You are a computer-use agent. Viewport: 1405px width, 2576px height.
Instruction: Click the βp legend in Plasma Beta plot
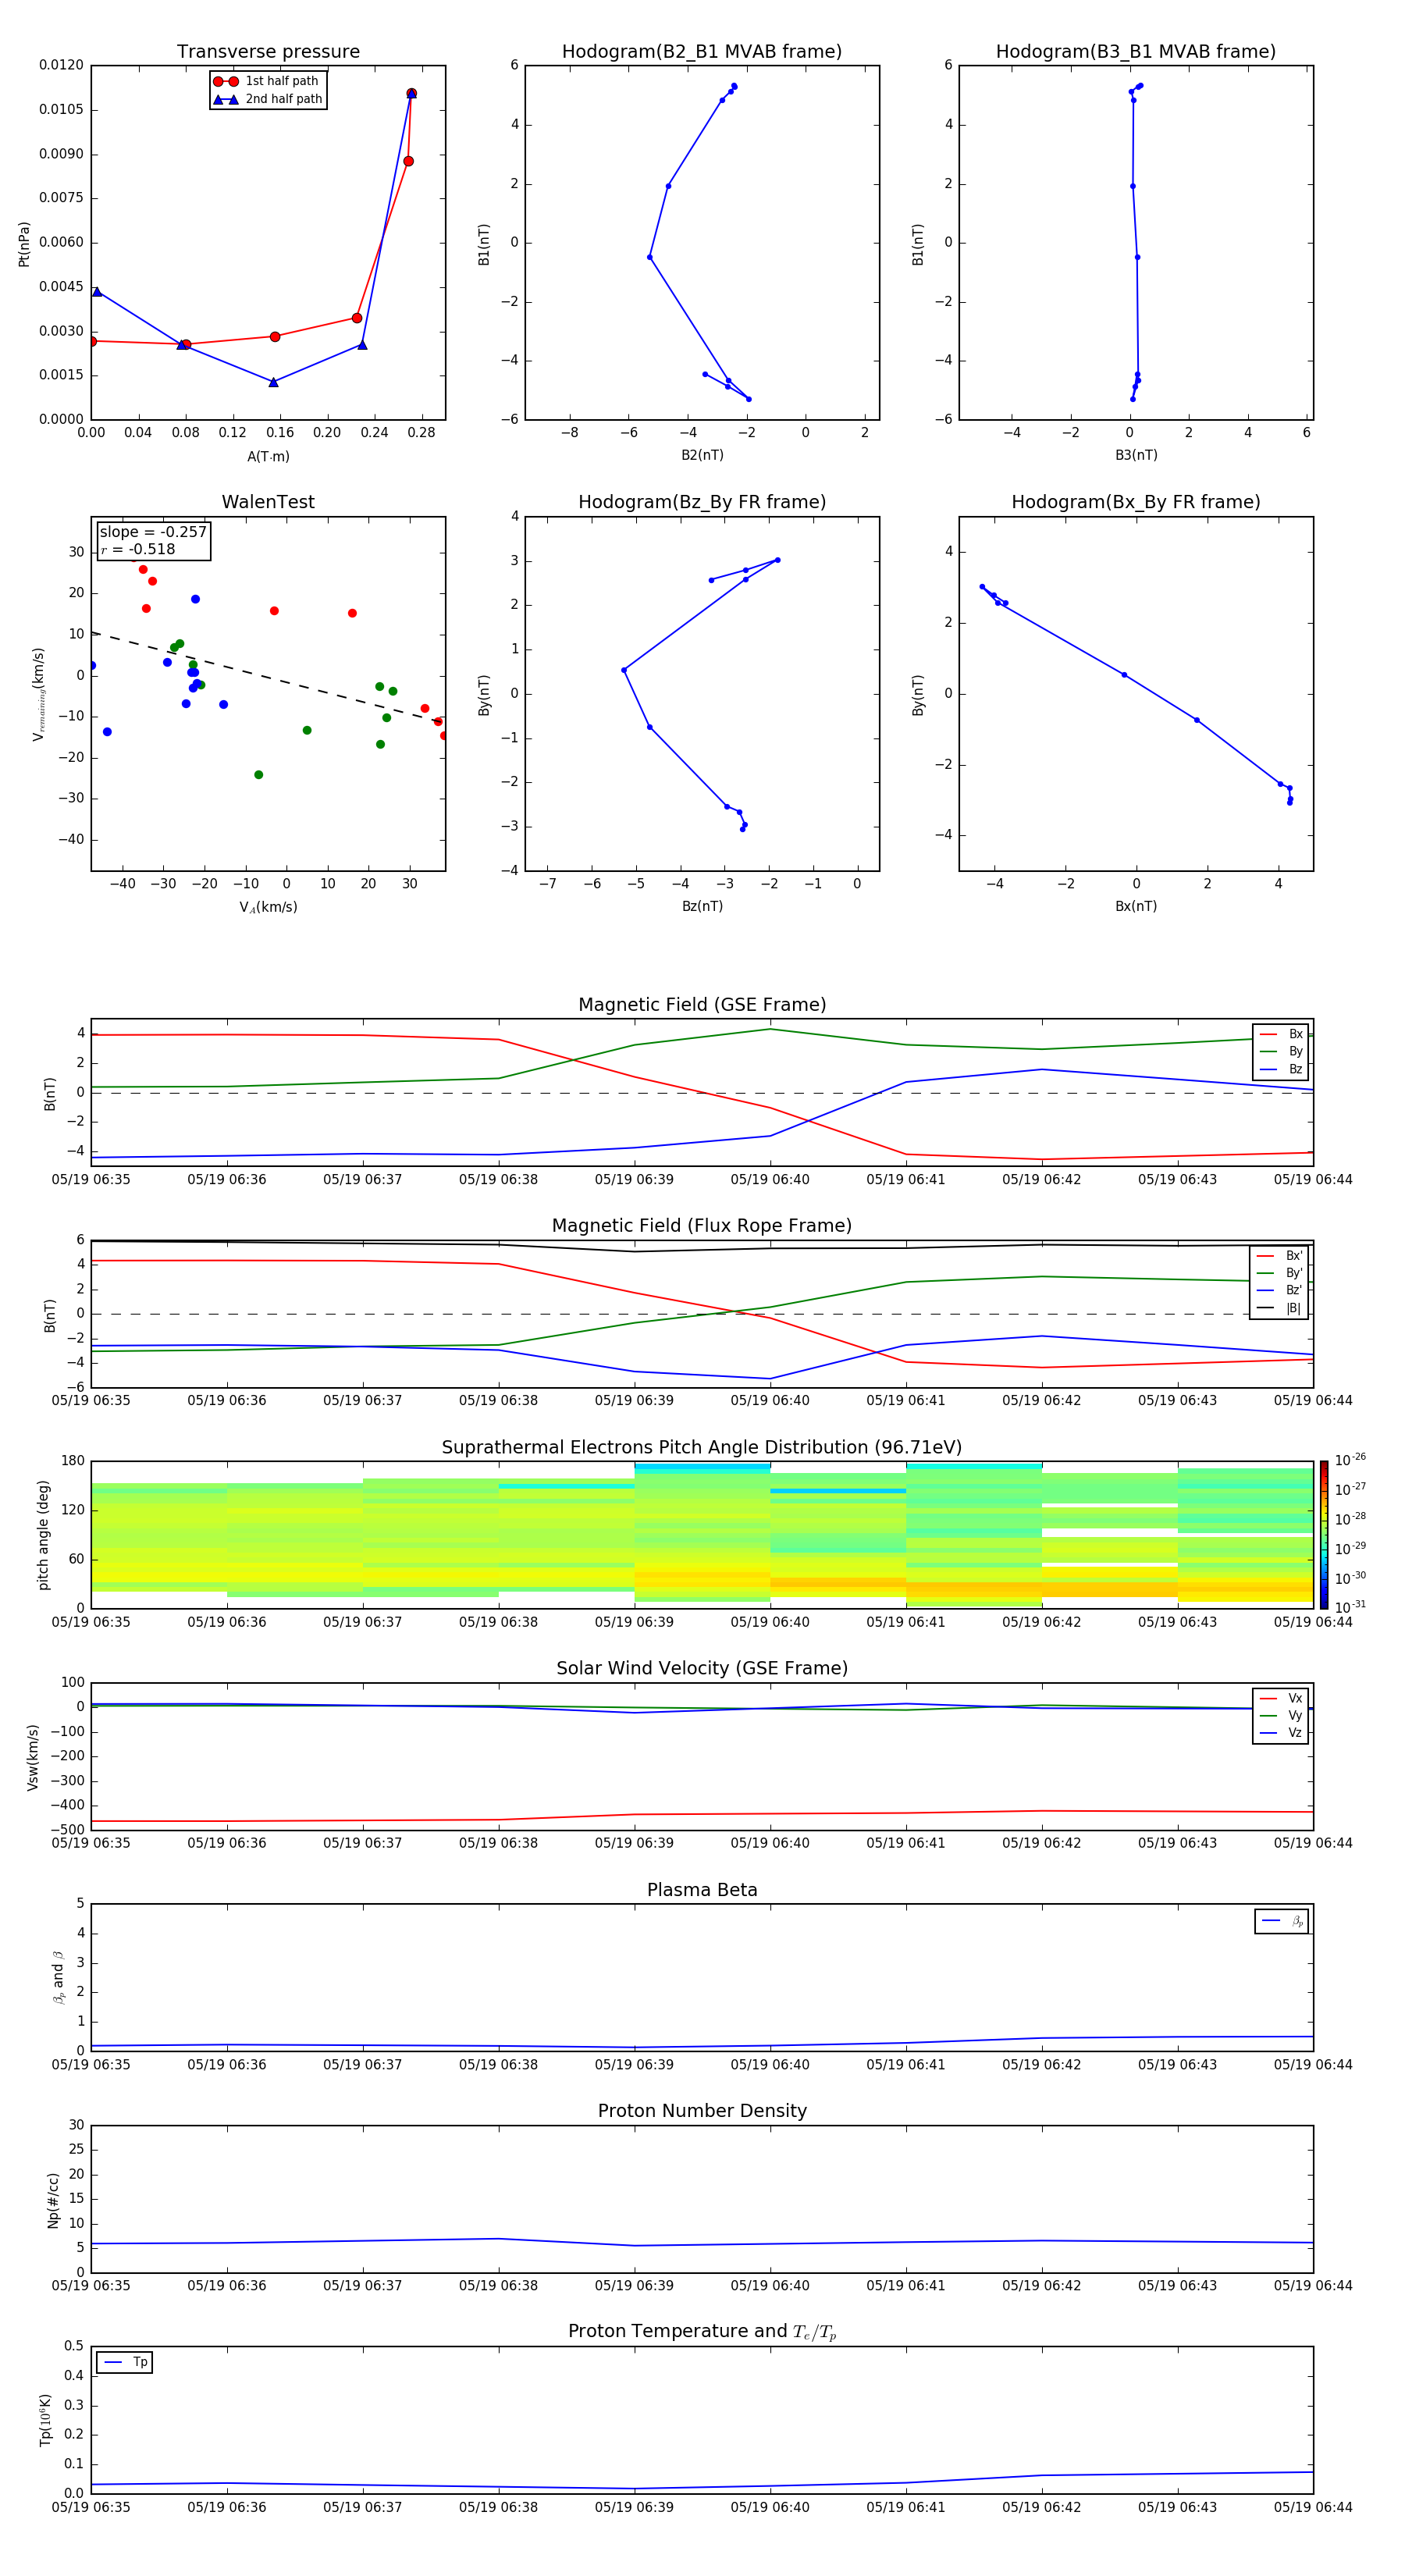point(1282,1922)
